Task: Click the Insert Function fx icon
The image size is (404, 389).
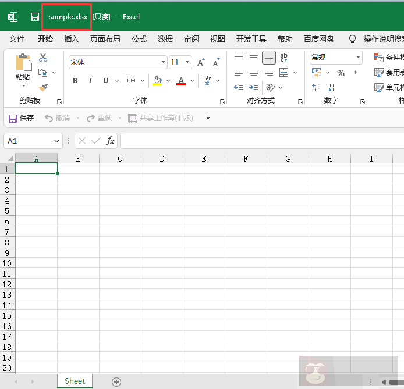Action: (x=110, y=141)
